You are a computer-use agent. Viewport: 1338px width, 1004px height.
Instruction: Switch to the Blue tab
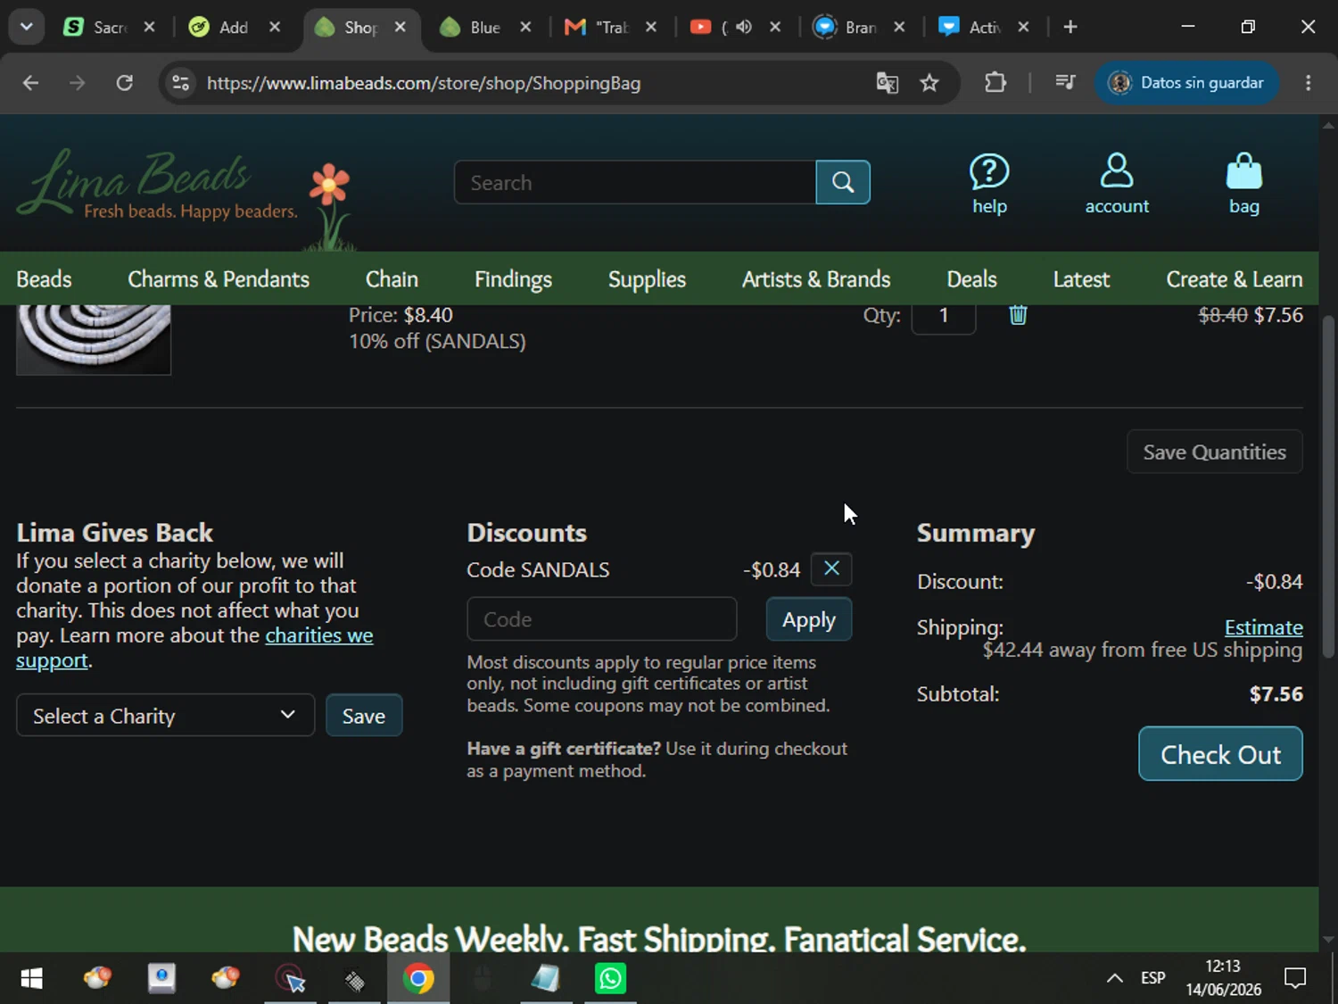pos(485,28)
